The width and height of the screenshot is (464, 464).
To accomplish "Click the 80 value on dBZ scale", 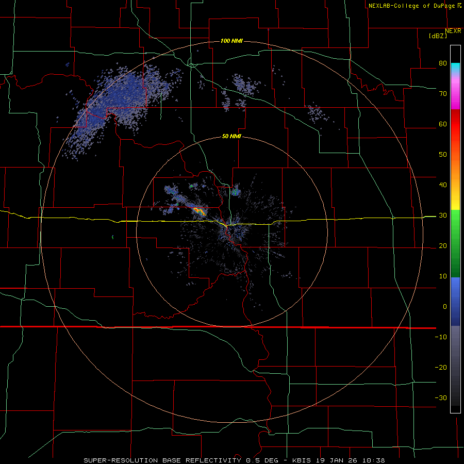I will pyautogui.click(x=443, y=63).
